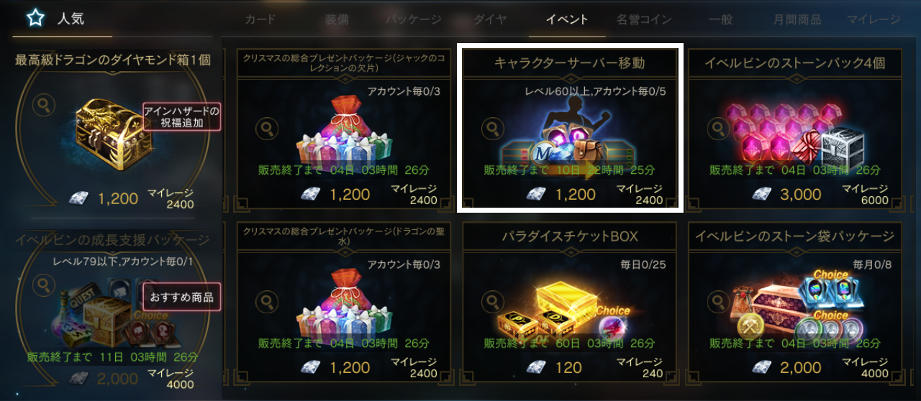Click magnifier on ジャックのコレクションの欠片 Christmas package
The height and width of the screenshot is (401, 921).
coord(267,129)
